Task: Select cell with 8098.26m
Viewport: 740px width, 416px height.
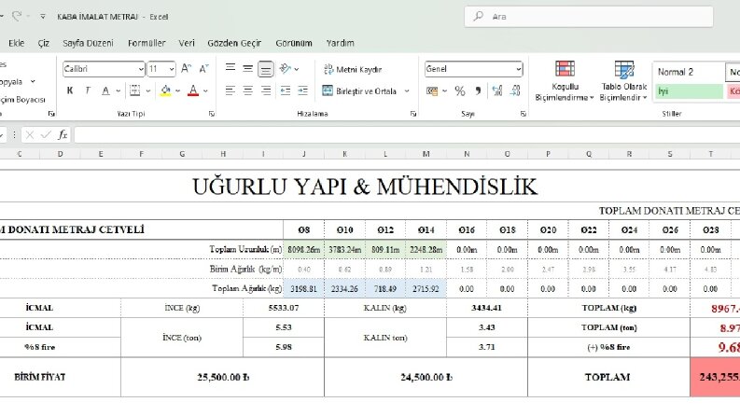Action: (304, 249)
